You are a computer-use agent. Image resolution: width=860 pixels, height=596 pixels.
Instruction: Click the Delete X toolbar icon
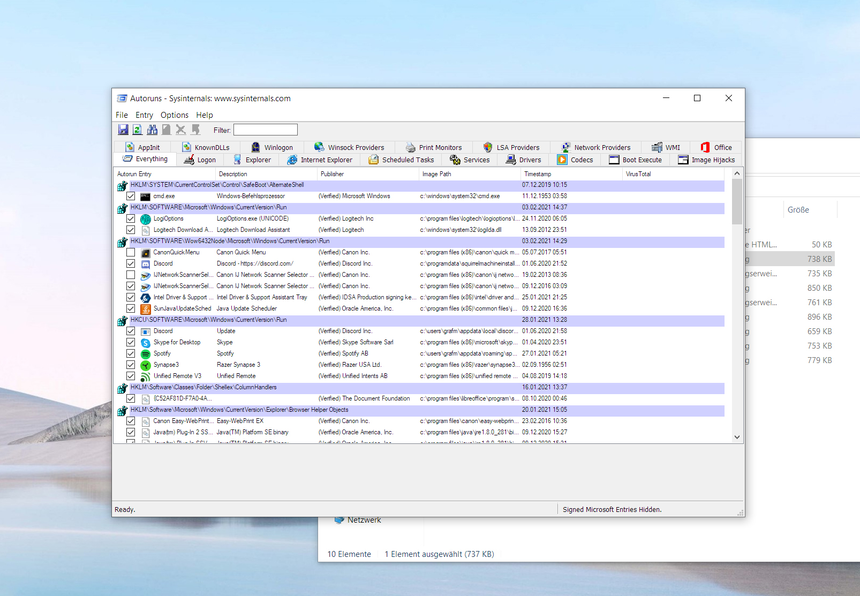(x=181, y=130)
